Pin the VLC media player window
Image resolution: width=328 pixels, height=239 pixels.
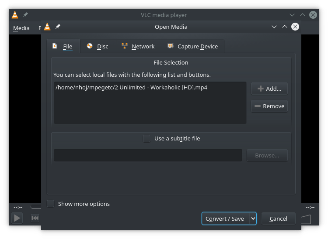coord(25,15)
